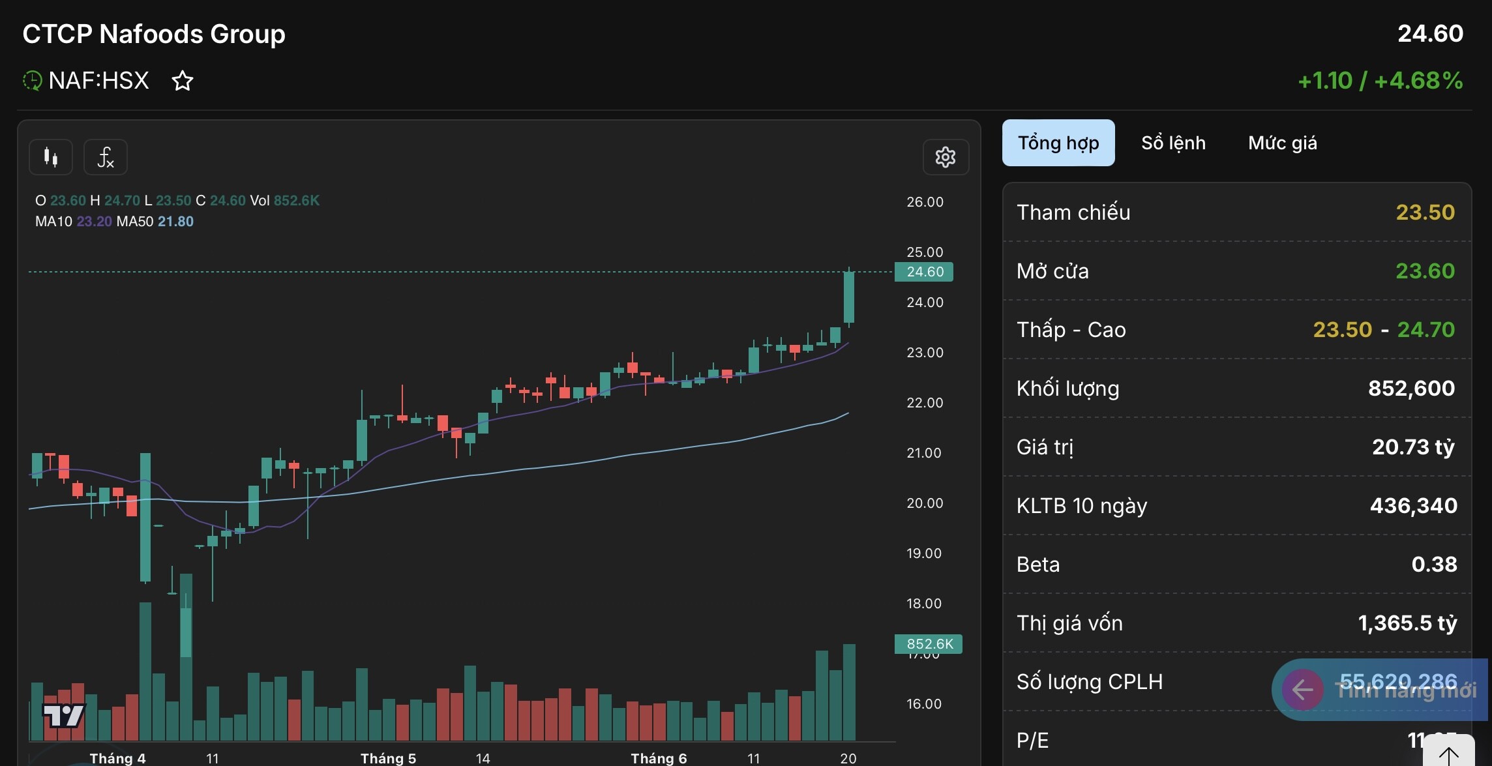
Task: Click the Tháng 5 date marker
Action: (388, 758)
